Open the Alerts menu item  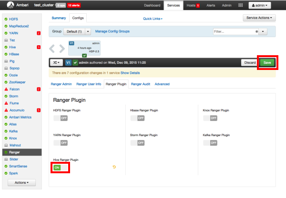(211, 5)
